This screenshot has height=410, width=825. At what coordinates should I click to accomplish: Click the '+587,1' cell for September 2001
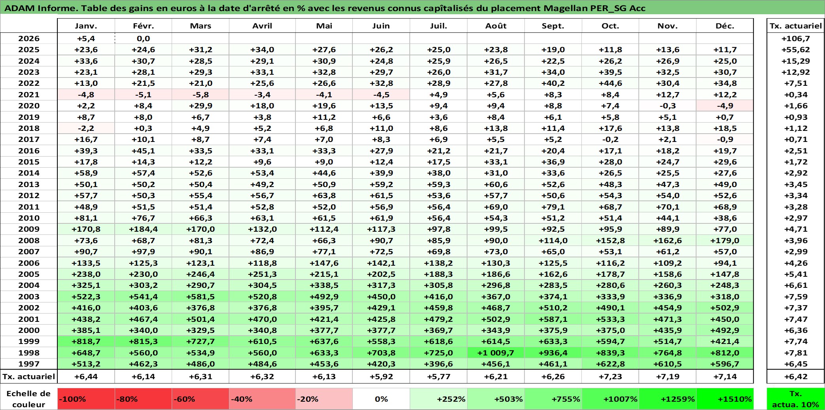[x=553, y=319]
